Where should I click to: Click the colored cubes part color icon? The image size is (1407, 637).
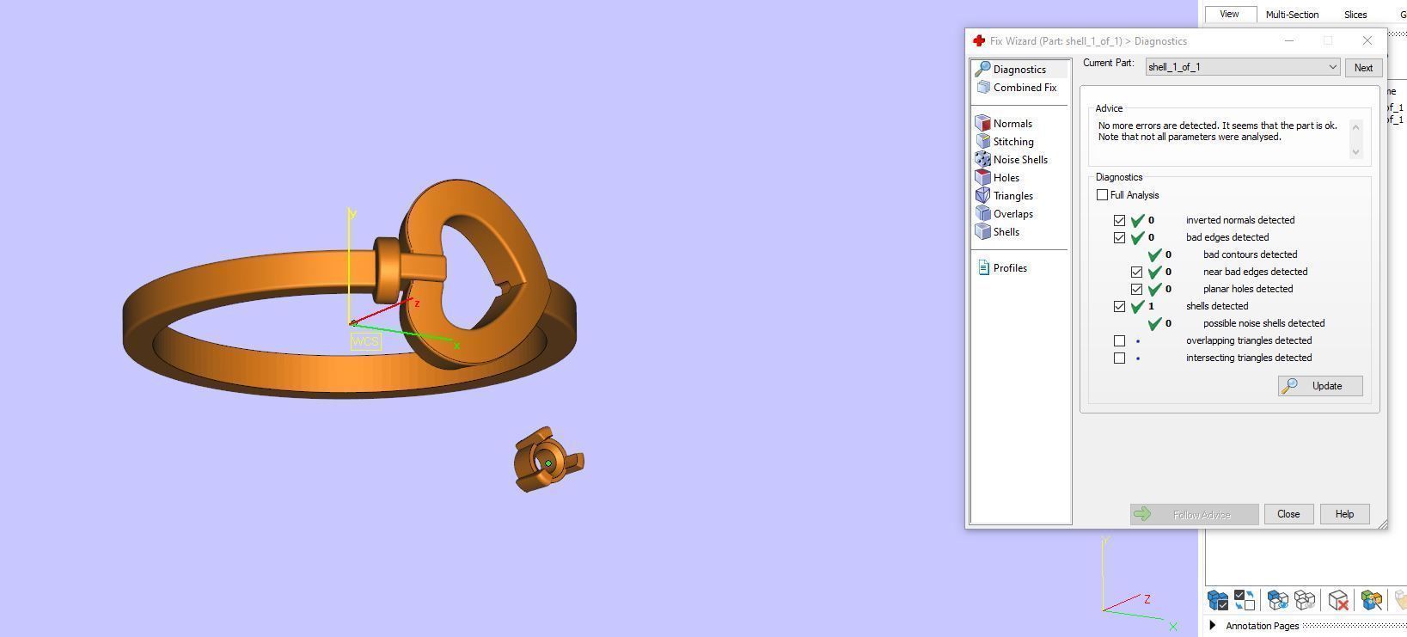click(1372, 600)
